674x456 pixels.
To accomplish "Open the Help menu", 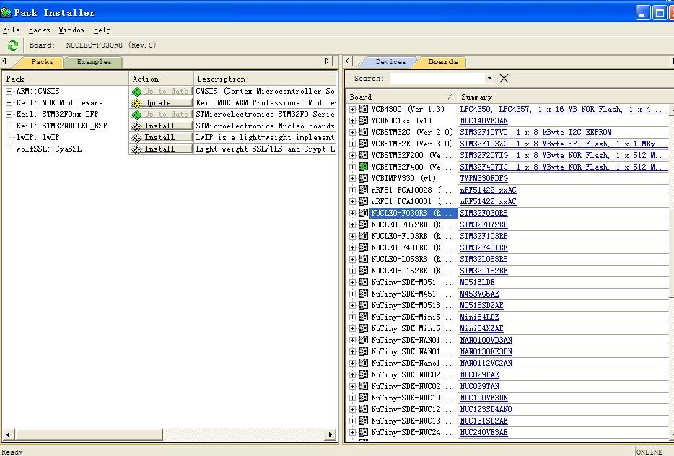I will pyautogui.click(x=102, y=30).
